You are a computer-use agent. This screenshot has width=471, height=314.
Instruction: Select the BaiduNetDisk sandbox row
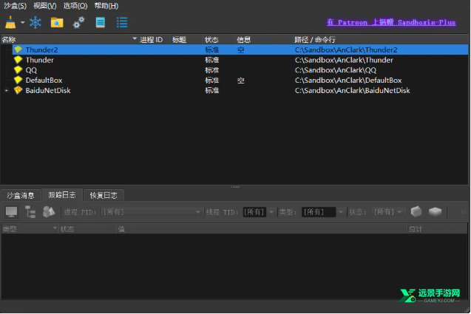point(240,91)
